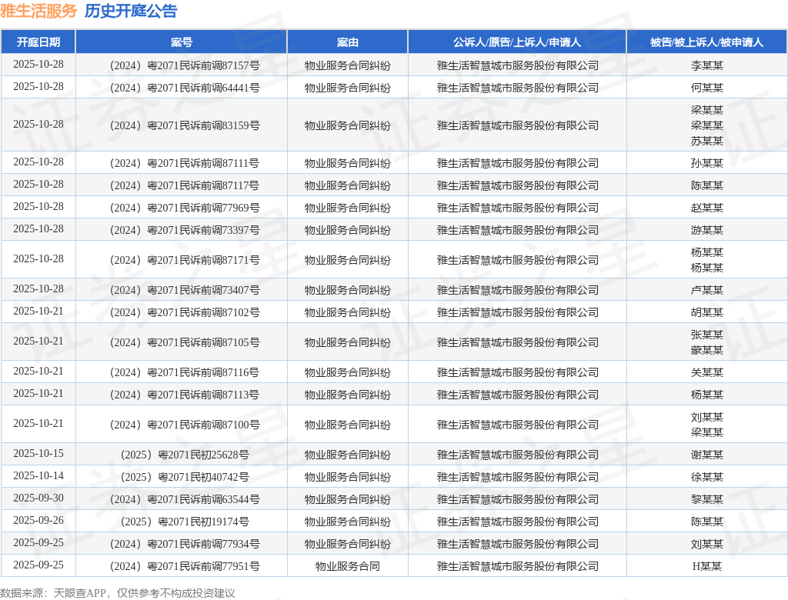Click 物业服务合同纠纷 in row 民初25628号
The height and width of the screenshot is (600, 788).
coord(347,455)
